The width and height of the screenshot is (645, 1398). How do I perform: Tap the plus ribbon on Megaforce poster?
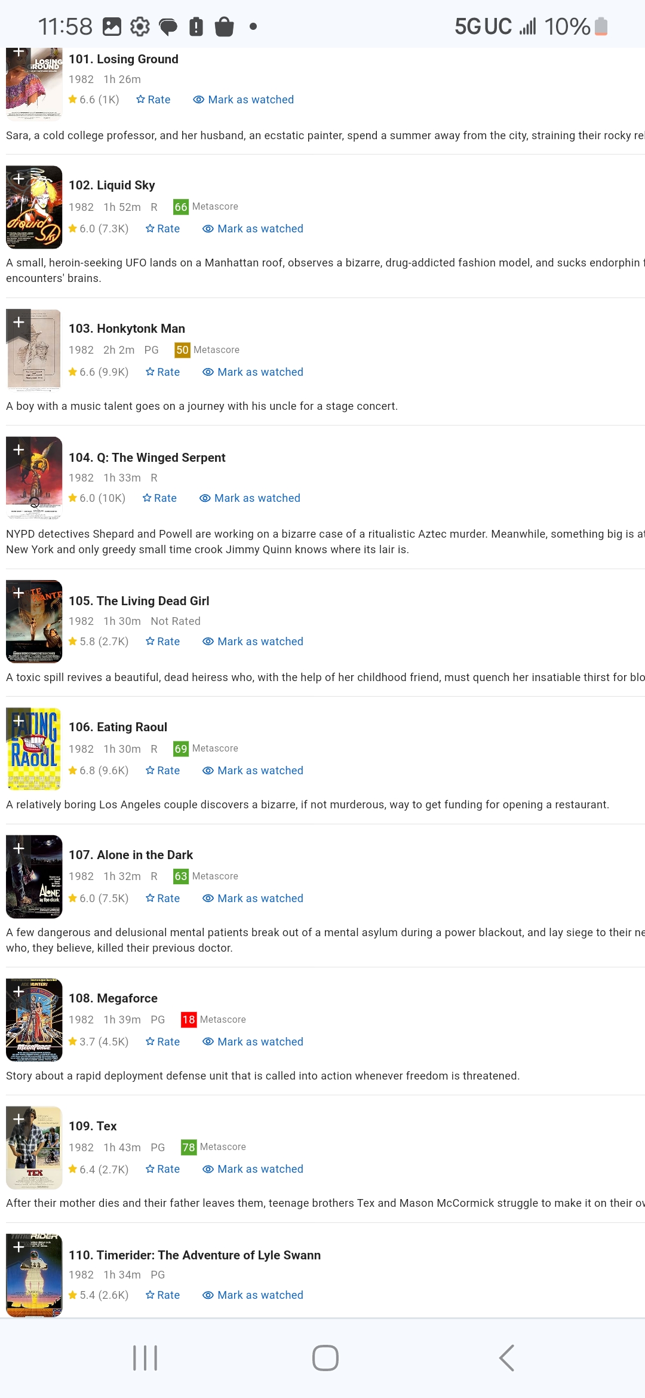19,992
